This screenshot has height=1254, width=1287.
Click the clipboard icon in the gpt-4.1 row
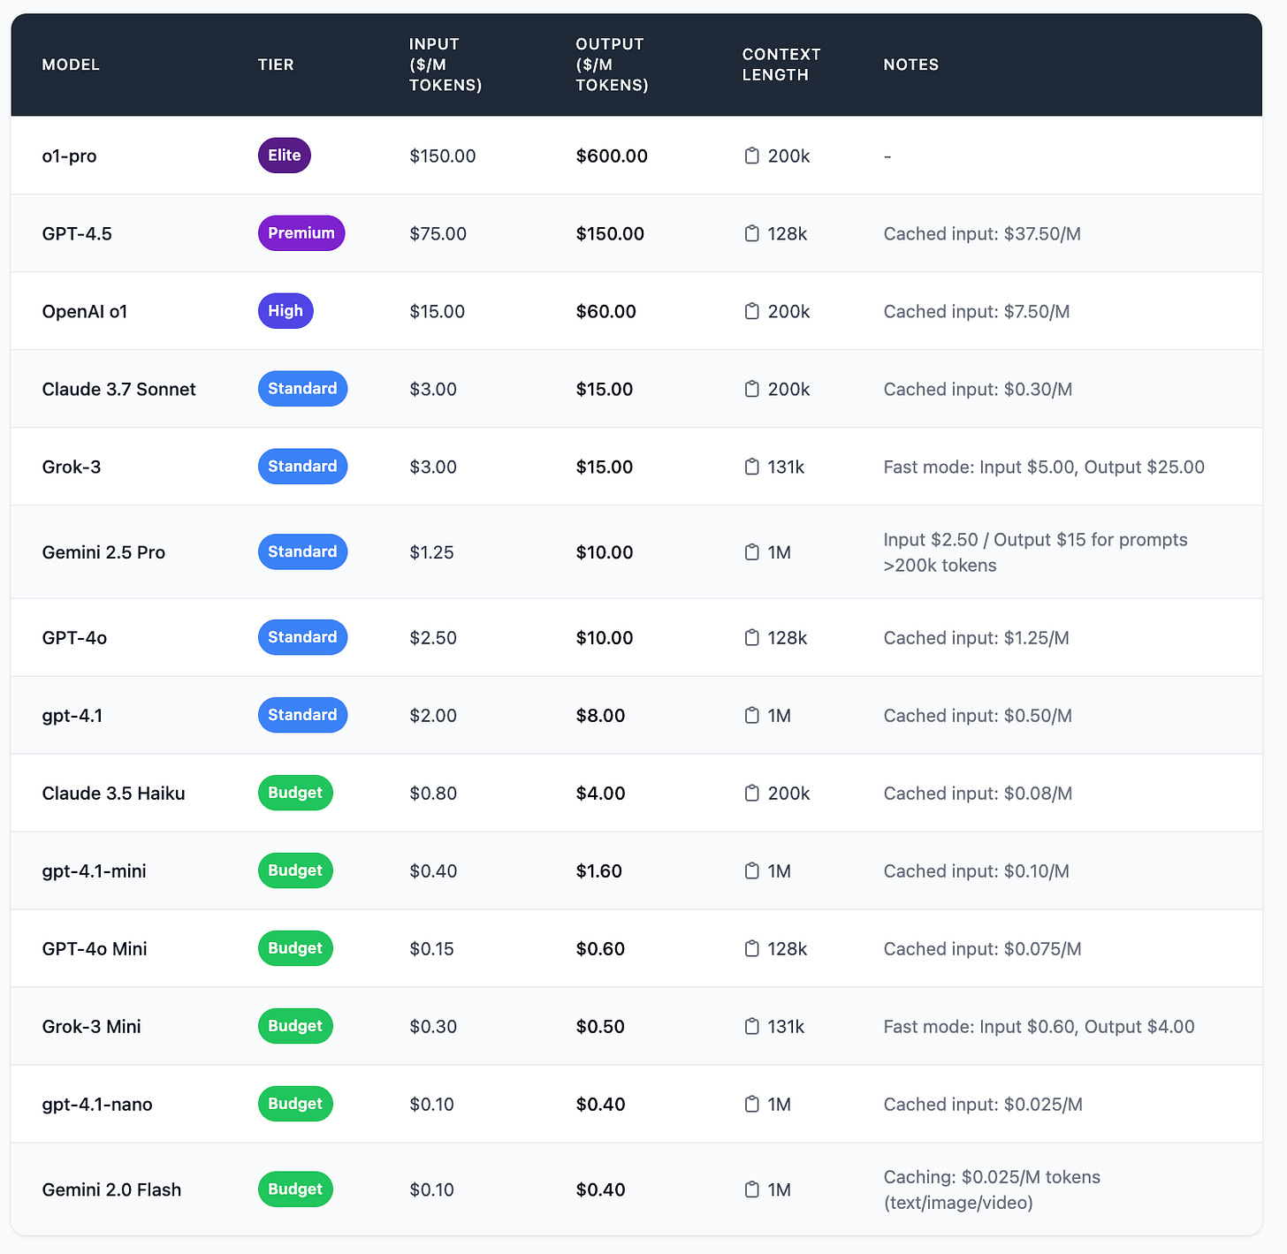pos(752,715)
